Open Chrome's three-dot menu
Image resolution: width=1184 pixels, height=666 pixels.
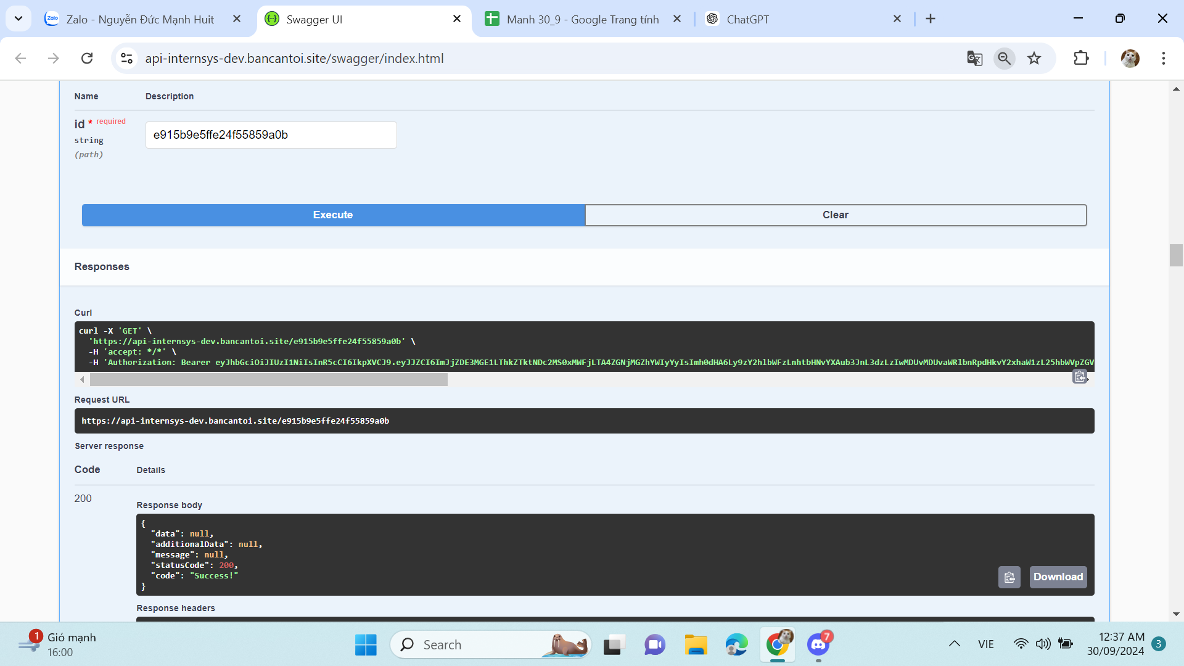[x=1163, y=59]
